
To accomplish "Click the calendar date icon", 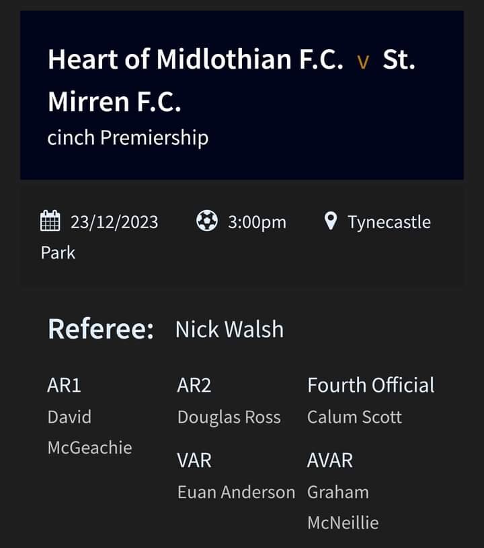I will tap(50, 221).
